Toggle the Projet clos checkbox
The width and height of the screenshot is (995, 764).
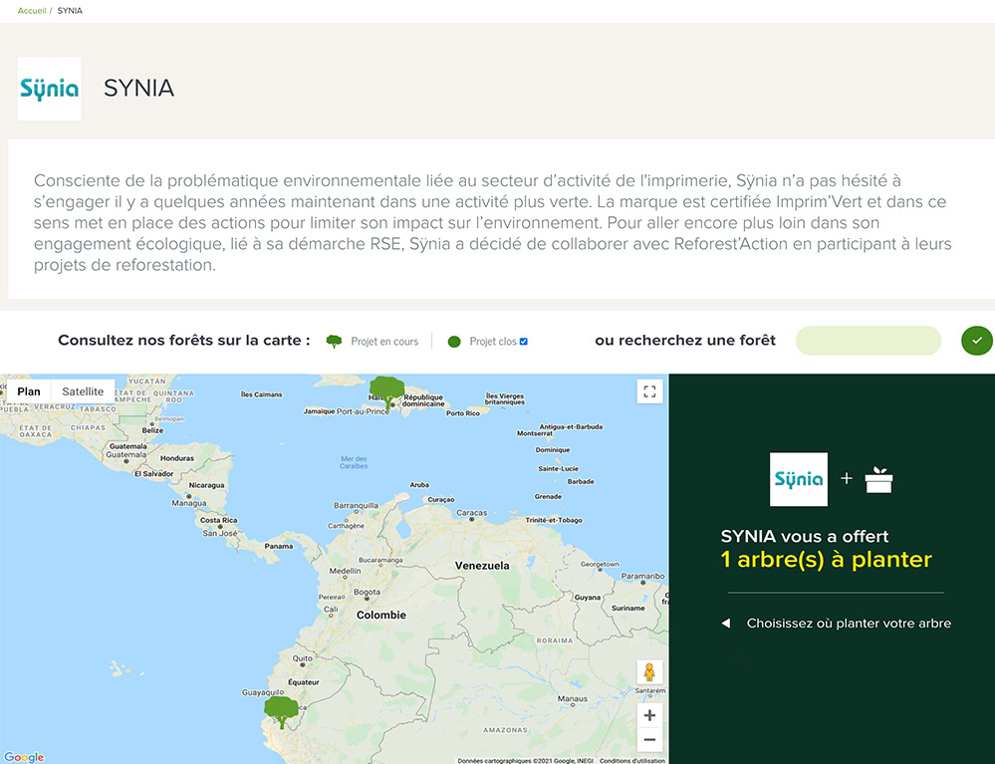[x=524, y=342]
